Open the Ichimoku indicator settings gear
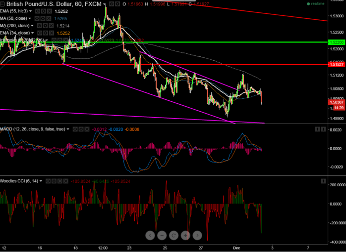This screenshot has height=252, width=346. pos(60,40)
